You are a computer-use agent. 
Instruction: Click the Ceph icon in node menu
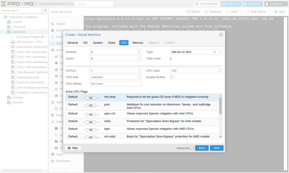[x=53, y=154]
